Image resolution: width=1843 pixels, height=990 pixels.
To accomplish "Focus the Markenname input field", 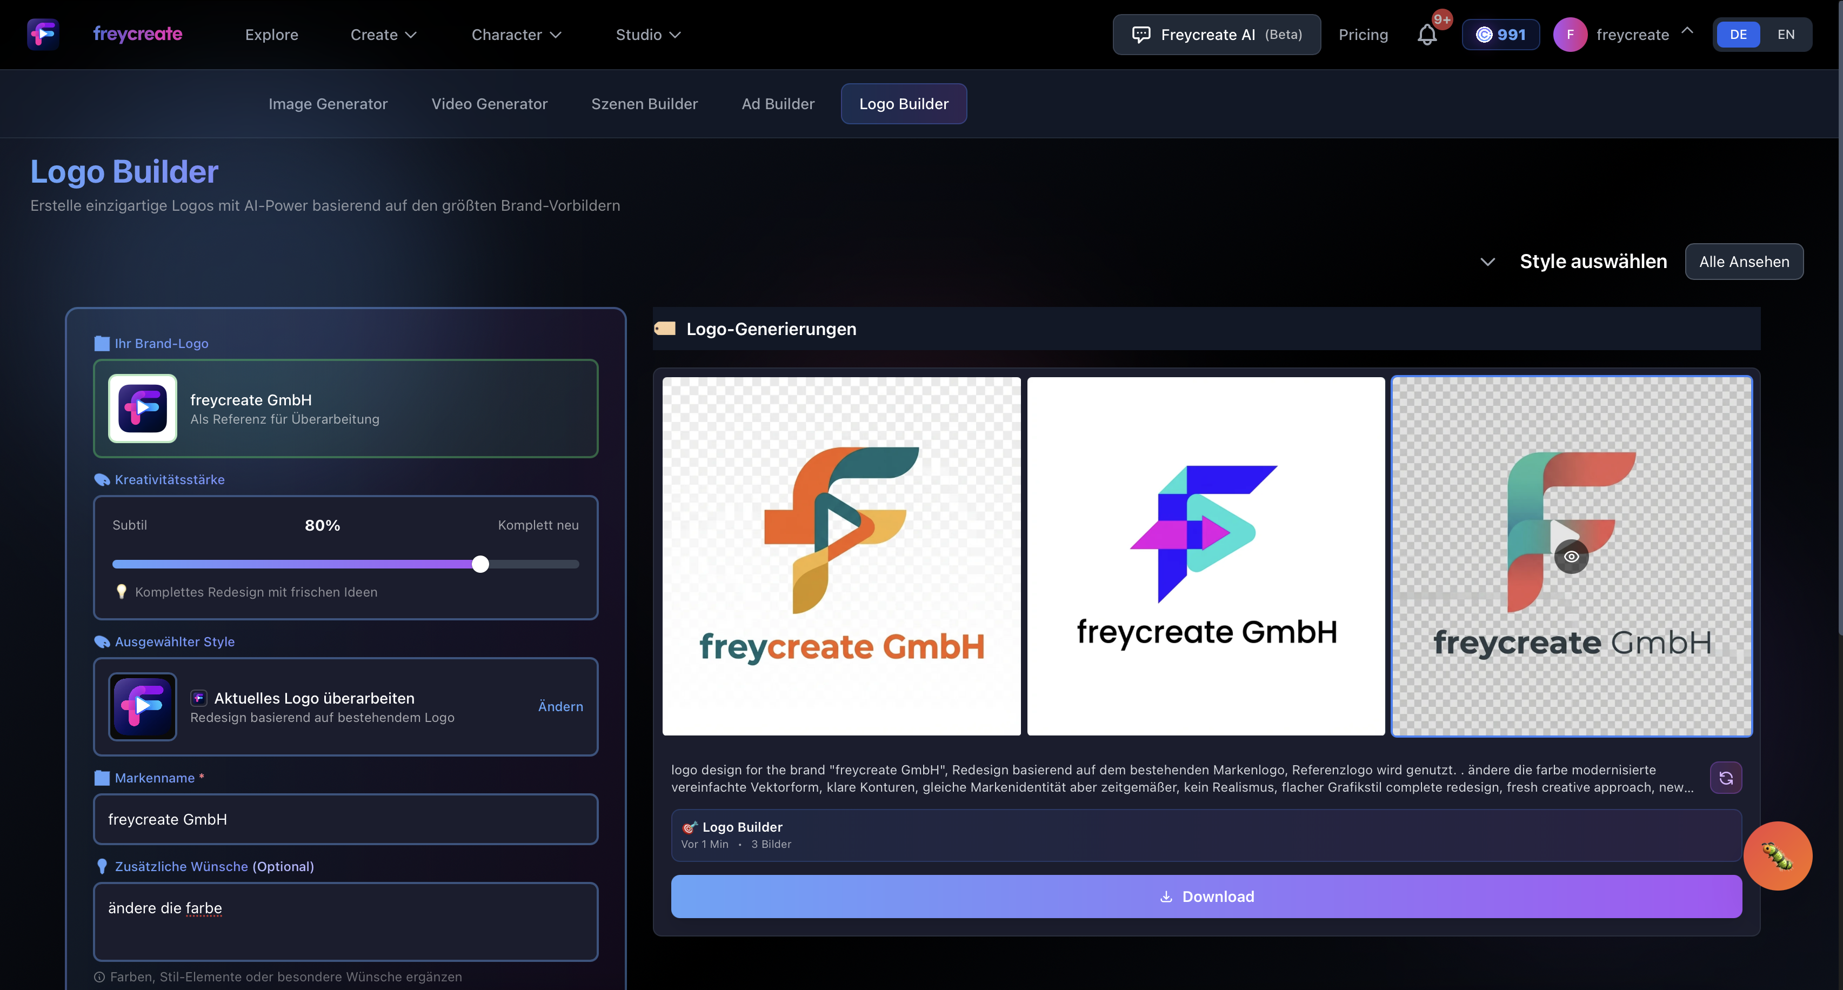I will tap(345, 819).
